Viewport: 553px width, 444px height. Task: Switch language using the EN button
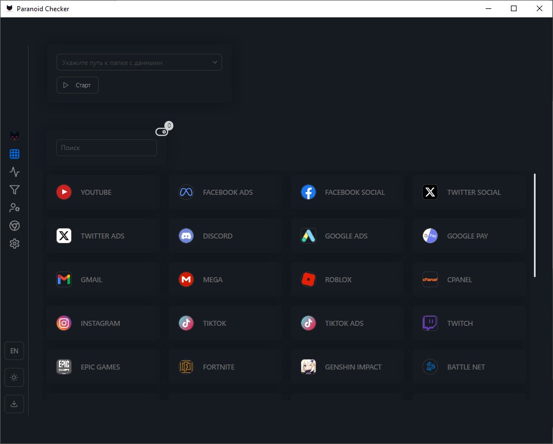pos(14,351)
